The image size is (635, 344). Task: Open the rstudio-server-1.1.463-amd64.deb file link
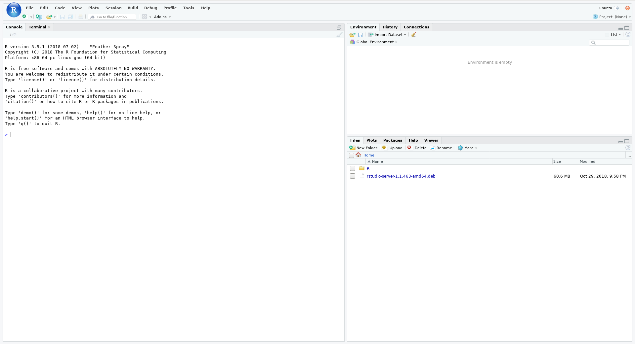[401, 176]
